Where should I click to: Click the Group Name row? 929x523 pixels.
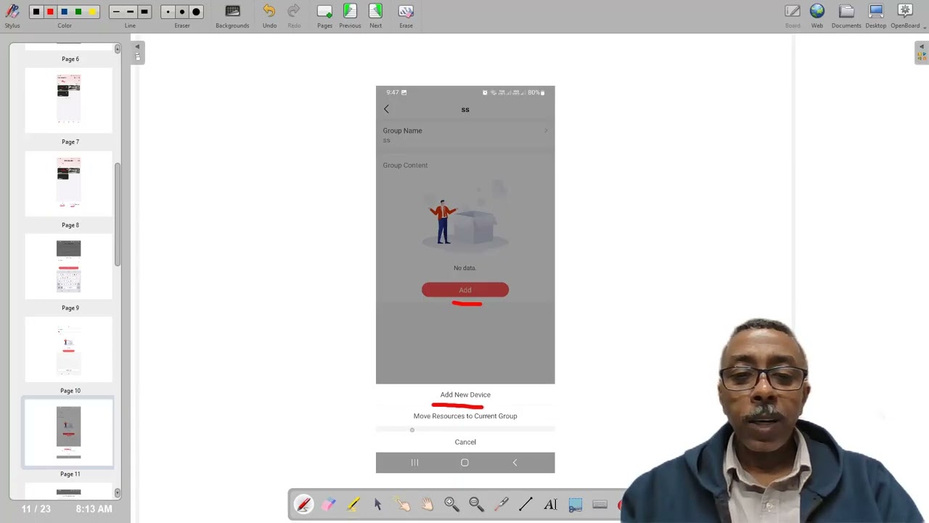click(x=465, y=135)
